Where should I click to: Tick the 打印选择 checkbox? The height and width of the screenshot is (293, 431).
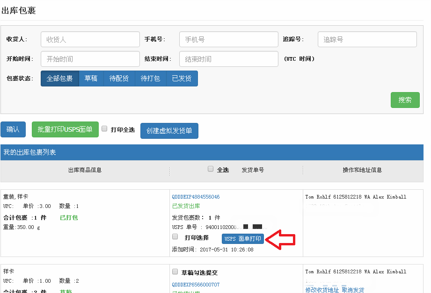(175, 237)
